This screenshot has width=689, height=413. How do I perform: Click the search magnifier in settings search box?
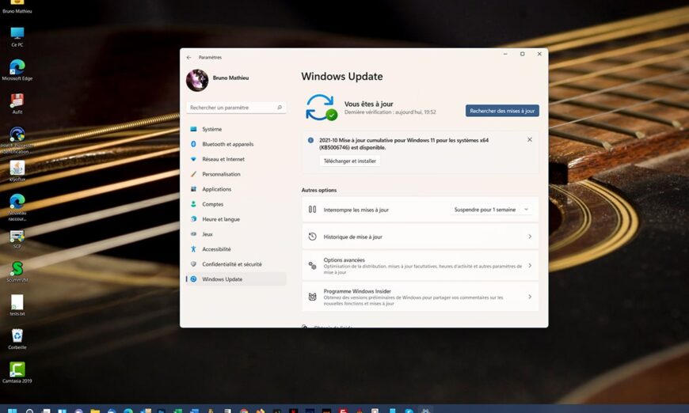click(x=280, y=108)
